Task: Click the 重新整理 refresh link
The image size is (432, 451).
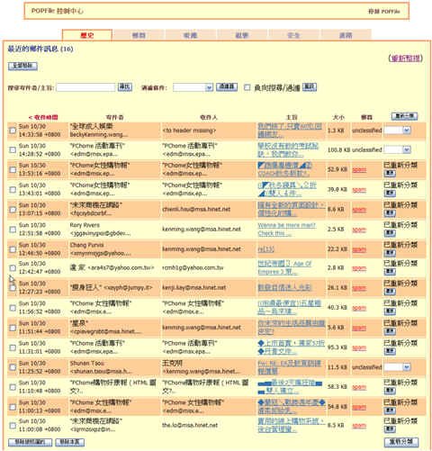Action: 406,58
